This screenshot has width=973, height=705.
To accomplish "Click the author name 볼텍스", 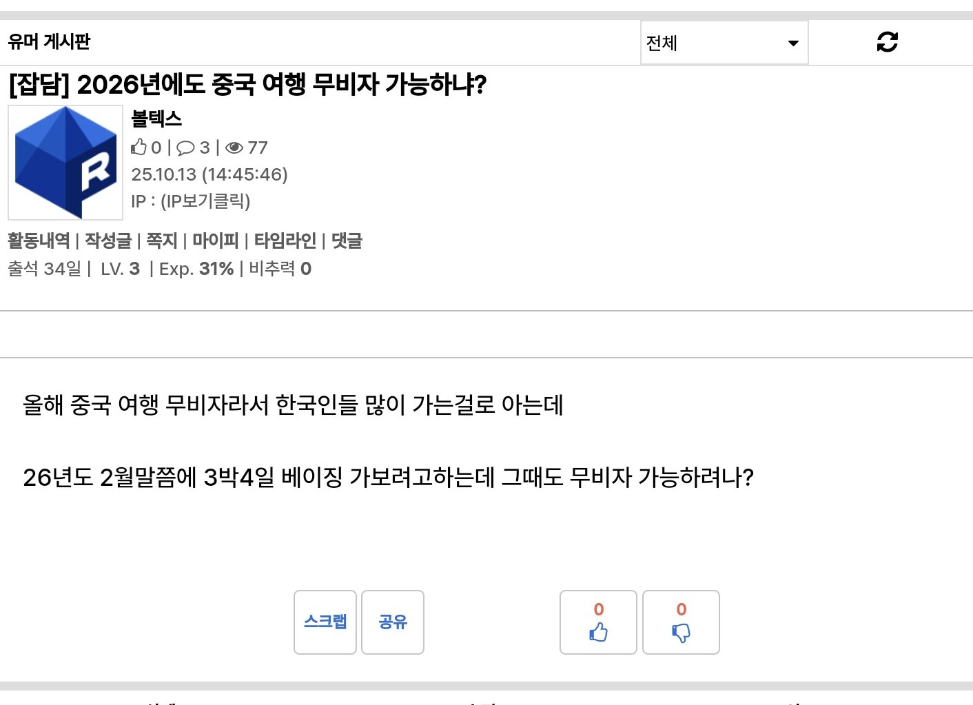I will click(x=156, y=119).
